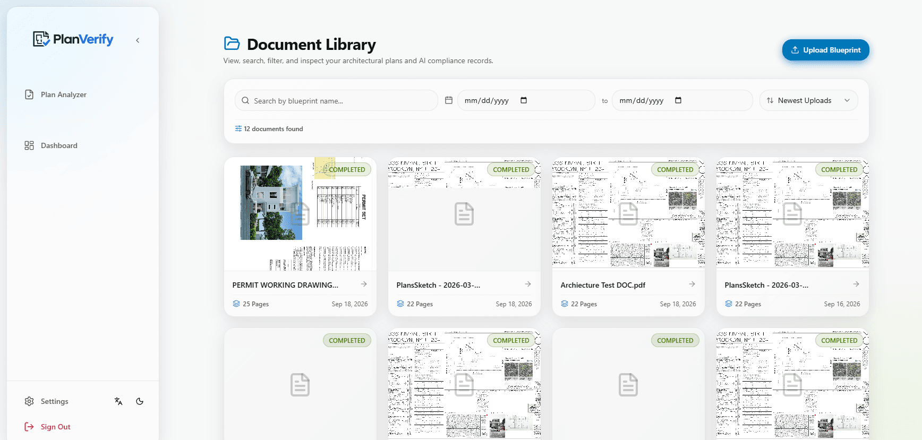
Task: Open PERMIT WORKING DRAWING thumbnail
Action: point(300,214)
